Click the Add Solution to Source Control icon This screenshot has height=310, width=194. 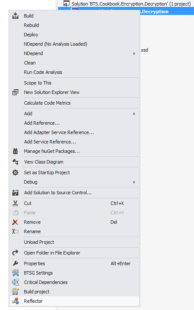point(15,193)
